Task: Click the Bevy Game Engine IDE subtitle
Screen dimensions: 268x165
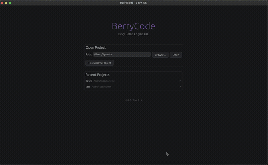Action: point(133,34)
